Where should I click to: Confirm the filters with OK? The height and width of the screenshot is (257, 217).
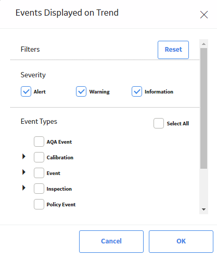pos(181,241)
